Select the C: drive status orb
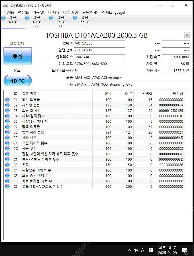194x256 pixels. (x=75, y=18)
